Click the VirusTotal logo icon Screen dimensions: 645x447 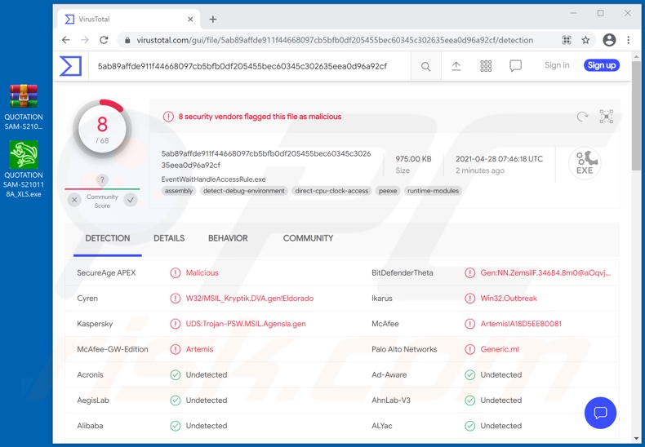[70, 66]
